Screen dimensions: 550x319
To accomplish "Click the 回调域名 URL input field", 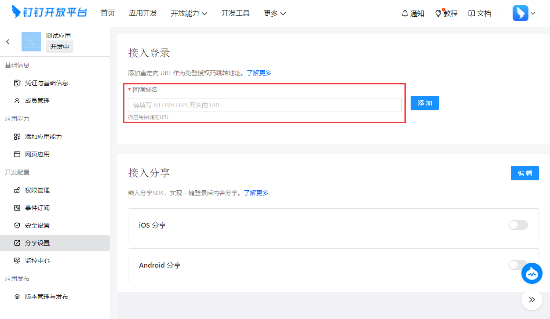I will 265,105.
